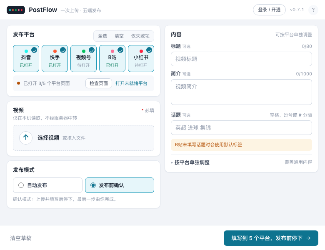Click 检查页面 button
Image resolution: width=325 pixels, height=250 pixels.
[x=99, y=83]
